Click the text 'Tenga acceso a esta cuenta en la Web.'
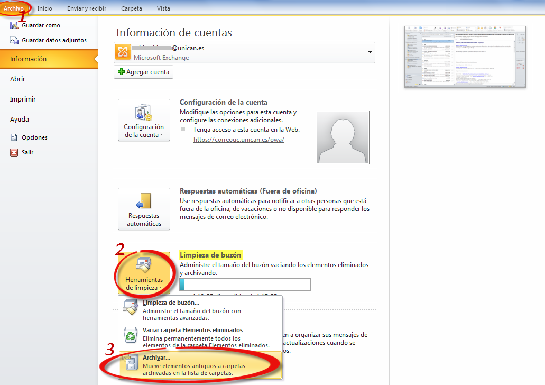 [x=246, y=130]
